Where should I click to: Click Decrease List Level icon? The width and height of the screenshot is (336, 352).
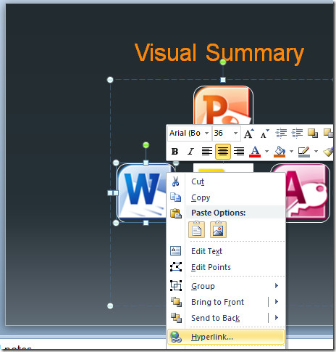(x=281, y=134)
